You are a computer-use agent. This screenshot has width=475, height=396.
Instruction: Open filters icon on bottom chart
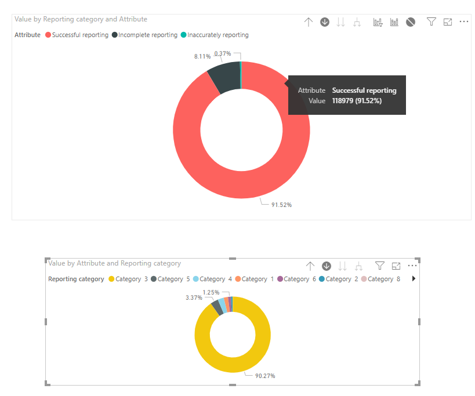pyautogui.click(x=380, y=266)
